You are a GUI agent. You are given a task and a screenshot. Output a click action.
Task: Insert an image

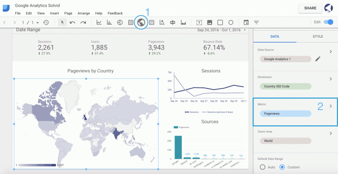210,22
